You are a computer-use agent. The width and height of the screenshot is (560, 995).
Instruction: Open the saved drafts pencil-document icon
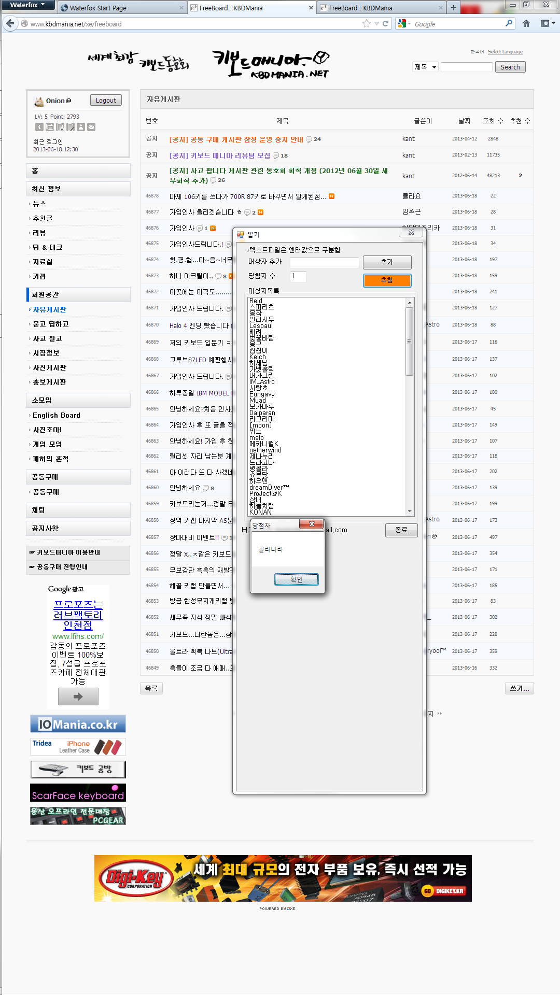pyautogui.click(x=71, y=127)
